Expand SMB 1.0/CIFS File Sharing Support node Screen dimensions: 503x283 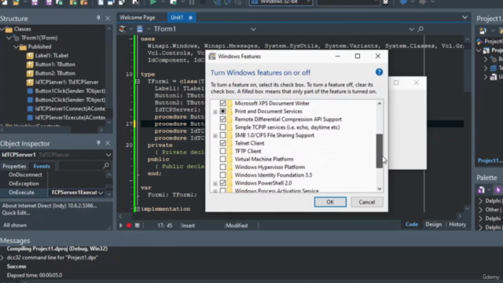(215, 136)
